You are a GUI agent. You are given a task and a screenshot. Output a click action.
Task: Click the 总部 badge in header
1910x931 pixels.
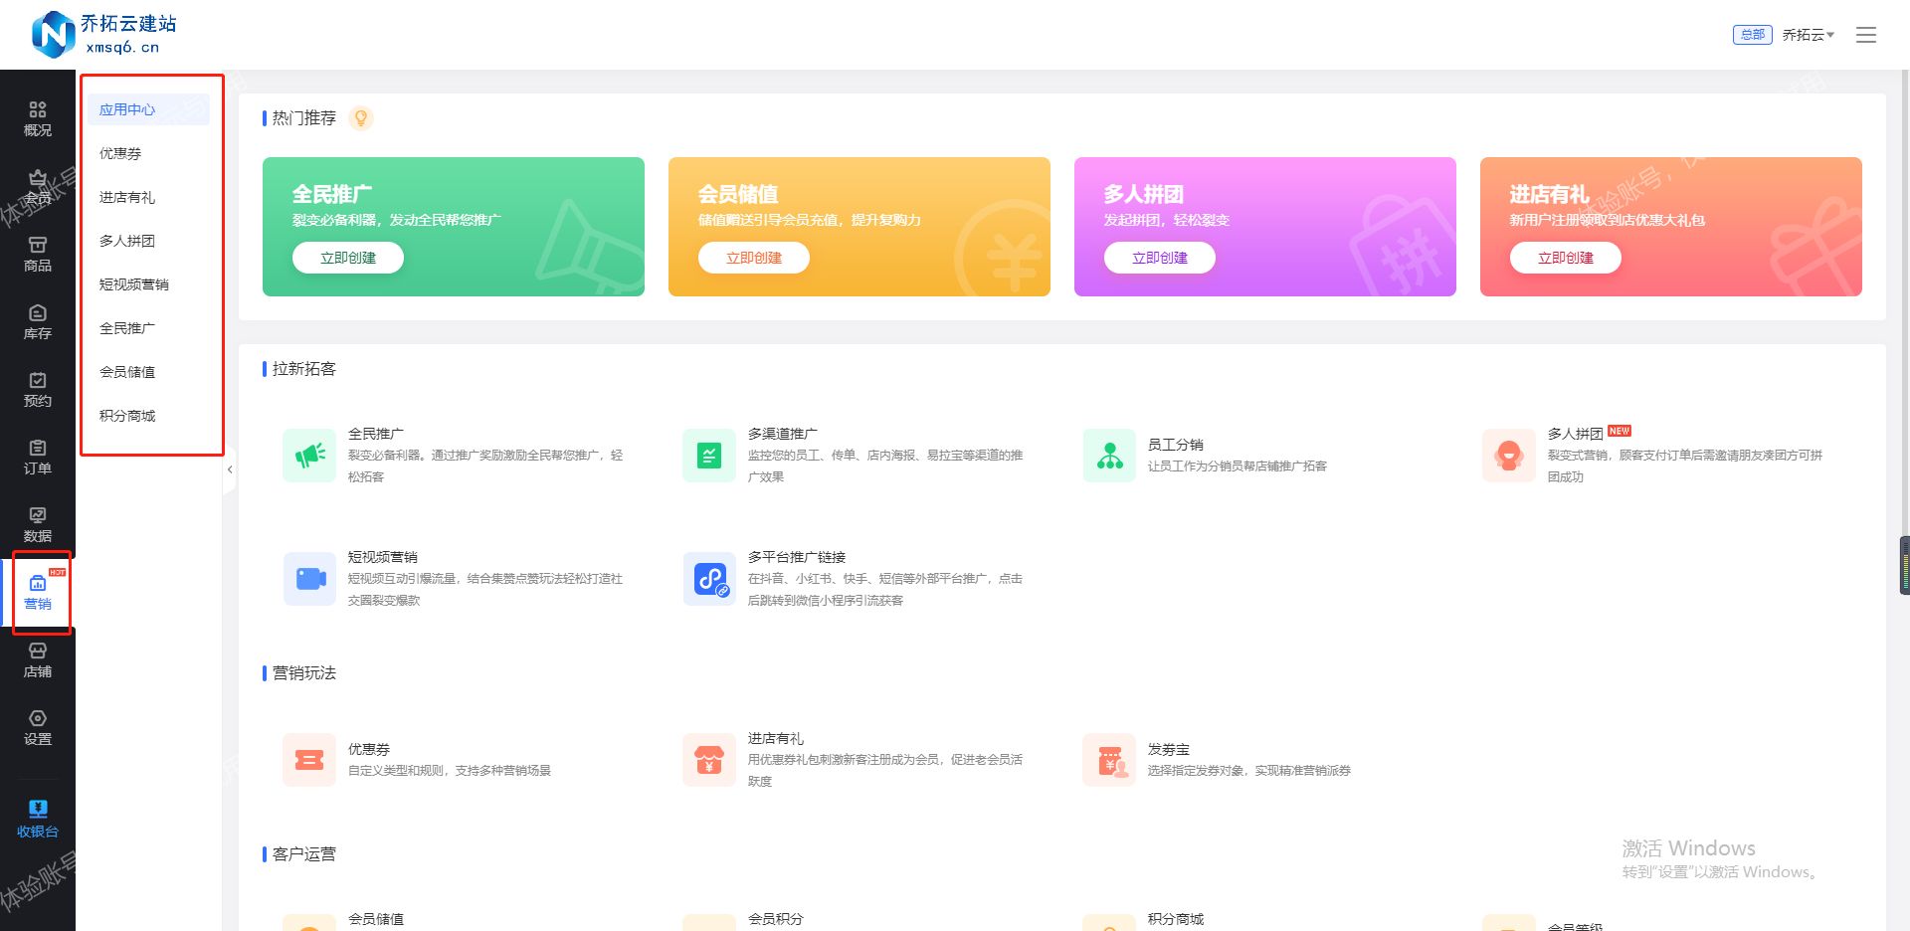click(1752, 35)
